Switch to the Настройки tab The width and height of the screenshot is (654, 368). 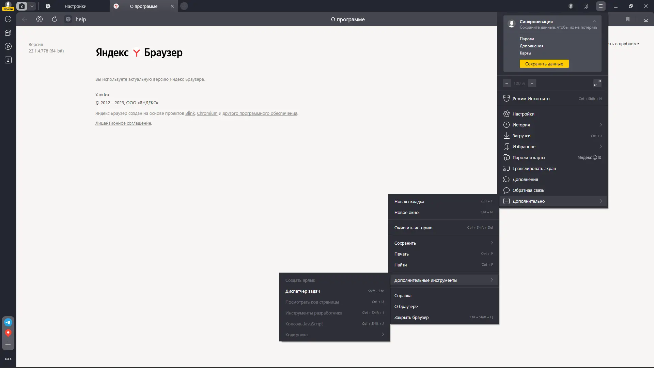pyautogui.click(x=75, y=6)
